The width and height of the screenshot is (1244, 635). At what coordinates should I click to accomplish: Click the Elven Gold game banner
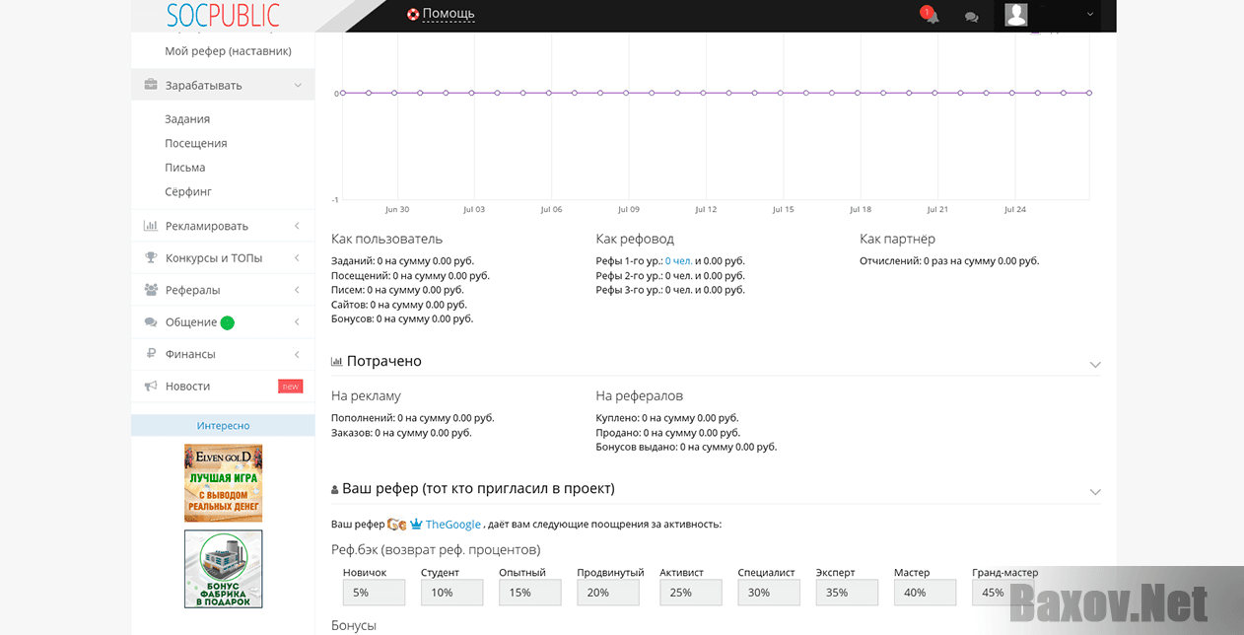[x=224, y=482]
